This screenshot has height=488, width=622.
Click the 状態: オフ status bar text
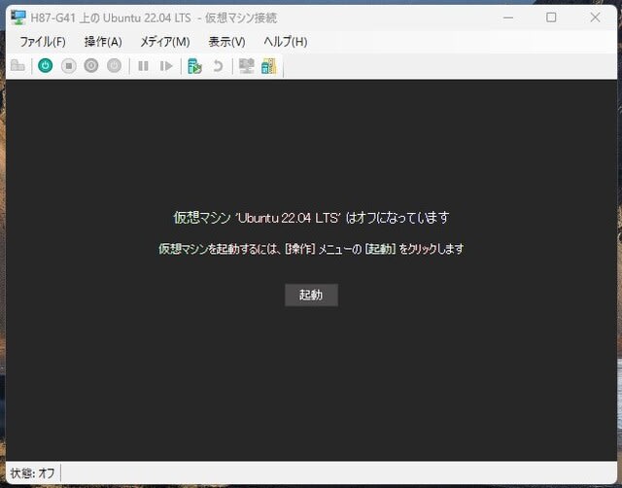point(32,472)
